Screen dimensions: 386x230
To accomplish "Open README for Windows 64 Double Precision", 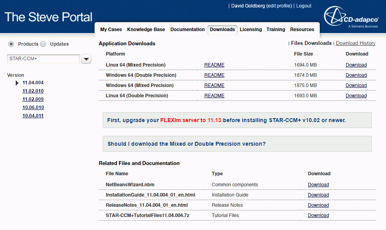I will [214, 75].
